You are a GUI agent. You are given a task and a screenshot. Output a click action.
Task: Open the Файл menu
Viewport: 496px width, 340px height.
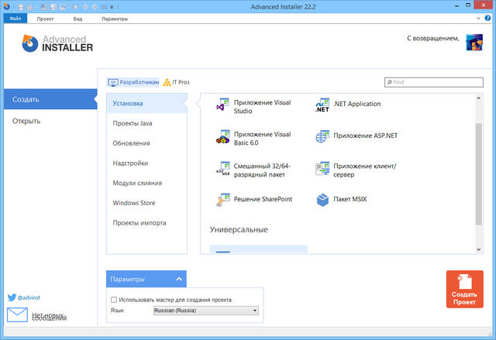tap(16, 16)
